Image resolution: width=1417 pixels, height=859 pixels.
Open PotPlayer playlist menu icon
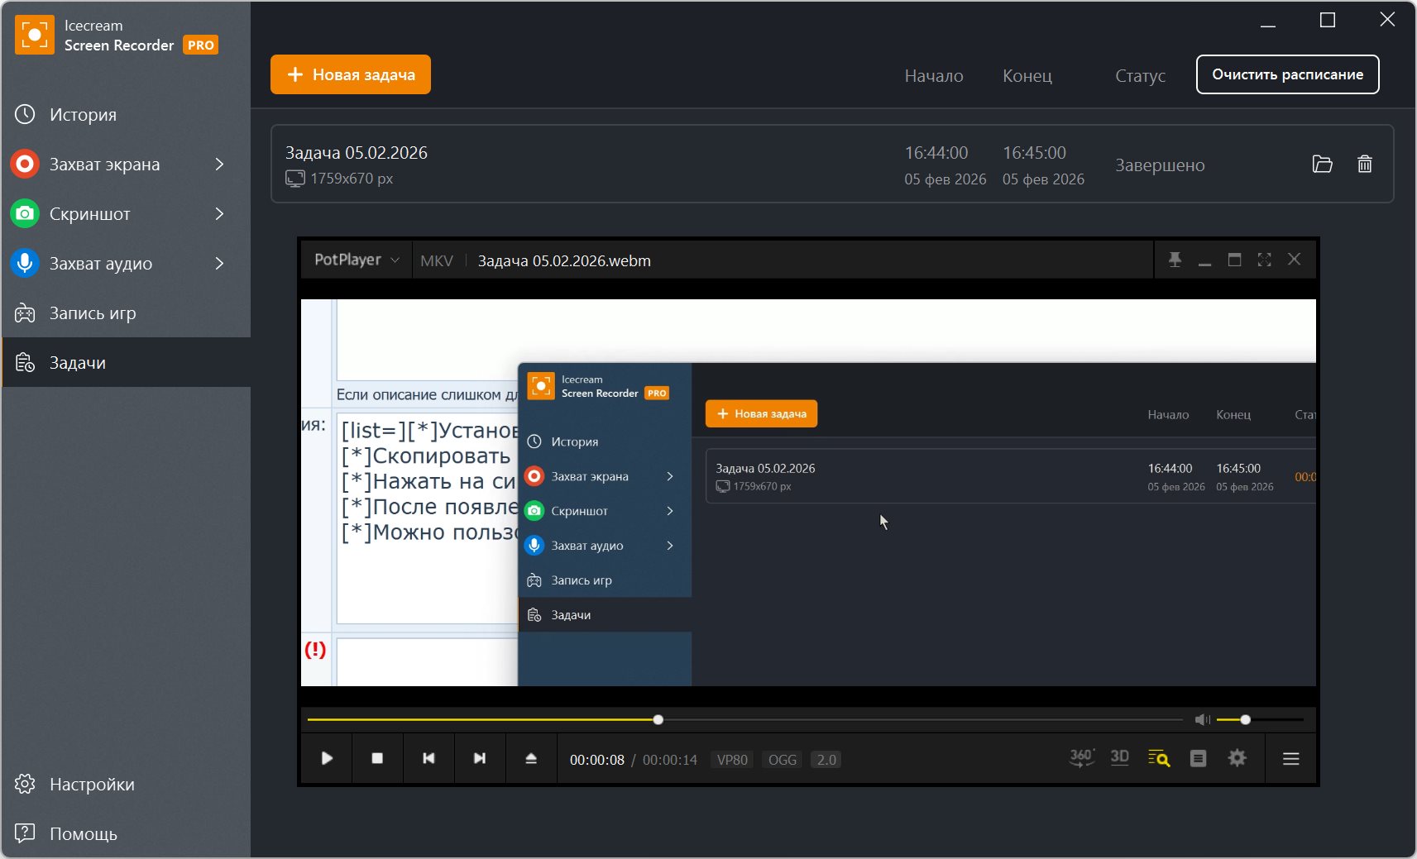1290,758
